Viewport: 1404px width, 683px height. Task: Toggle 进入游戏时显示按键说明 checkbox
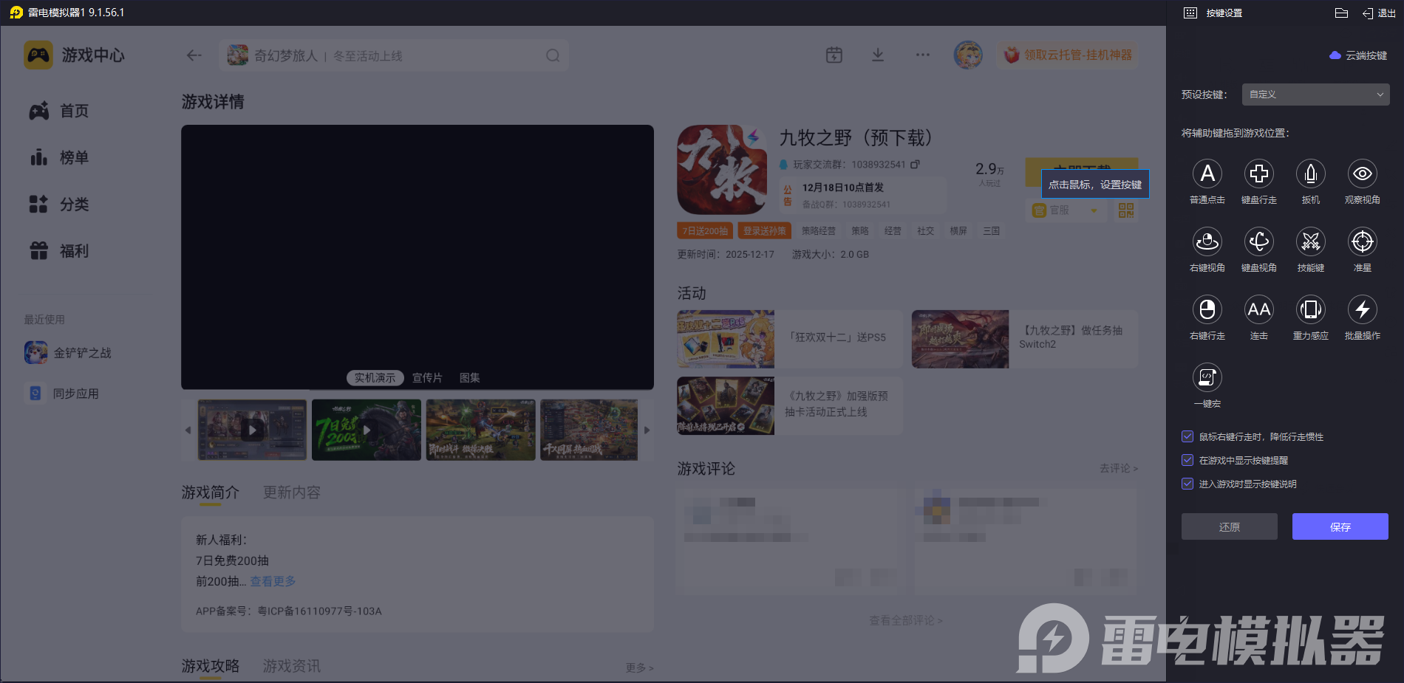click(1187, 484)
